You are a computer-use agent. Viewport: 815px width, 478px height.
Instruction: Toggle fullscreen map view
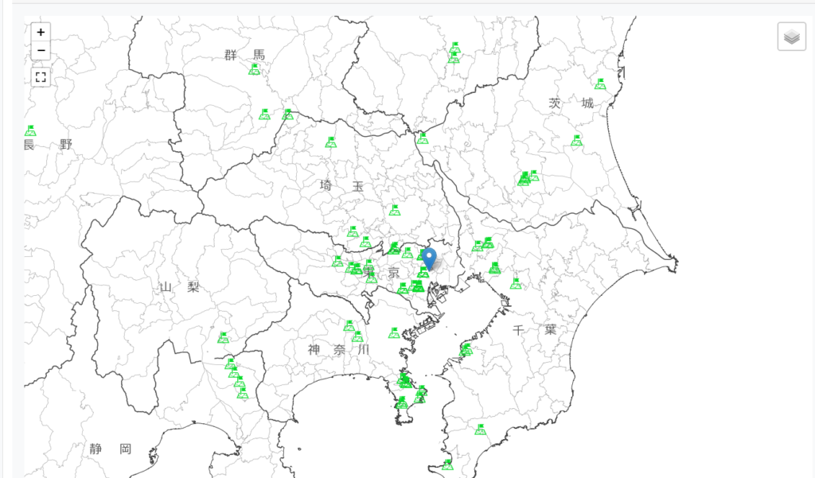coord(41,77)
